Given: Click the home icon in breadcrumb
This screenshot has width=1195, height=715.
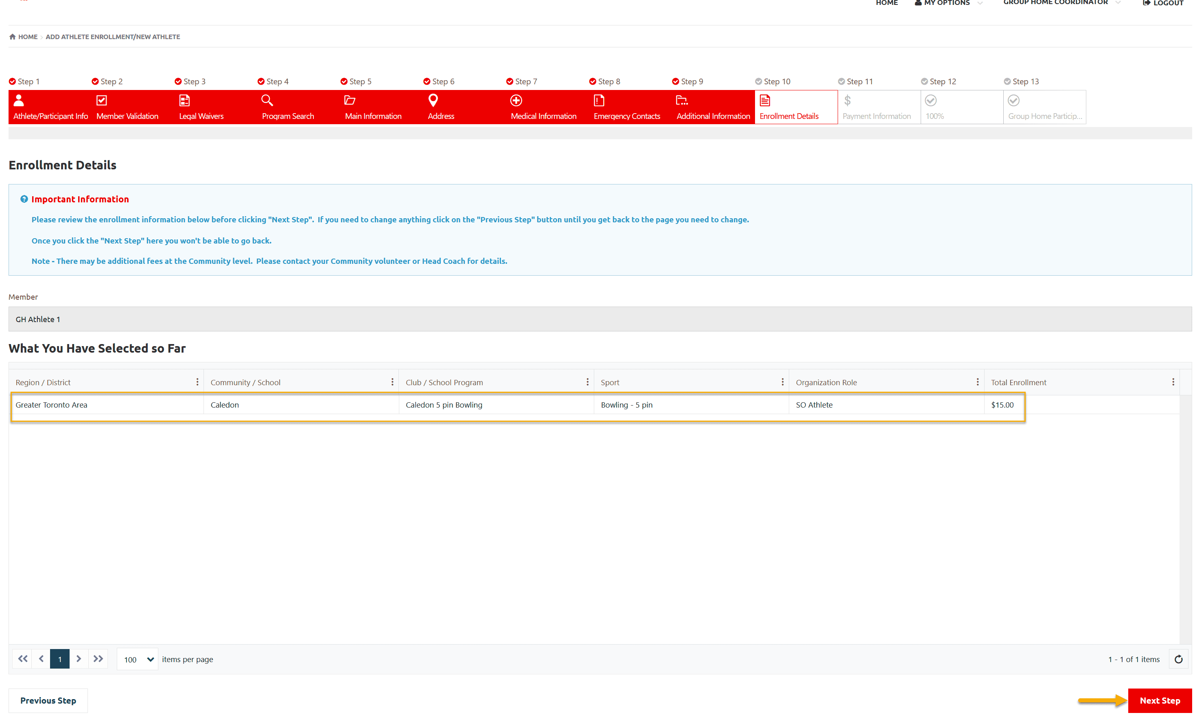Looking at the screenshot, I should coord(13,37).
